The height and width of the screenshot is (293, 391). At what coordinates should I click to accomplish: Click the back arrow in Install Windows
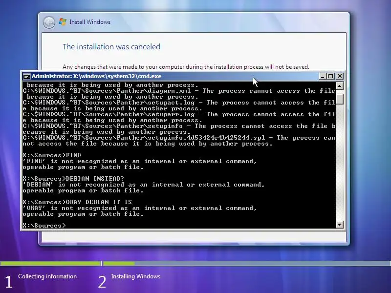tap(49, 22)
